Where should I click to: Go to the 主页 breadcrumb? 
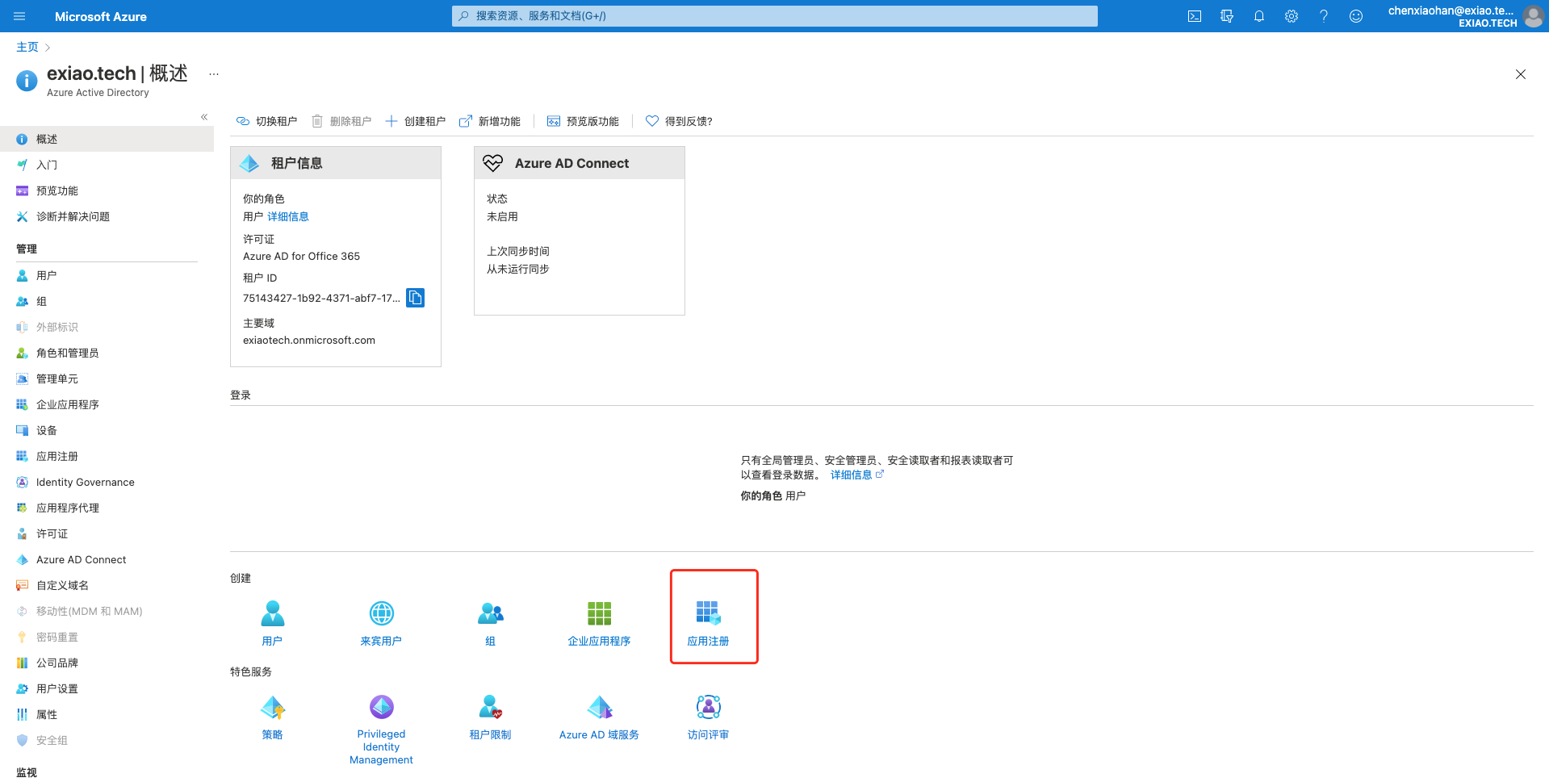click(x=27, y=47)
